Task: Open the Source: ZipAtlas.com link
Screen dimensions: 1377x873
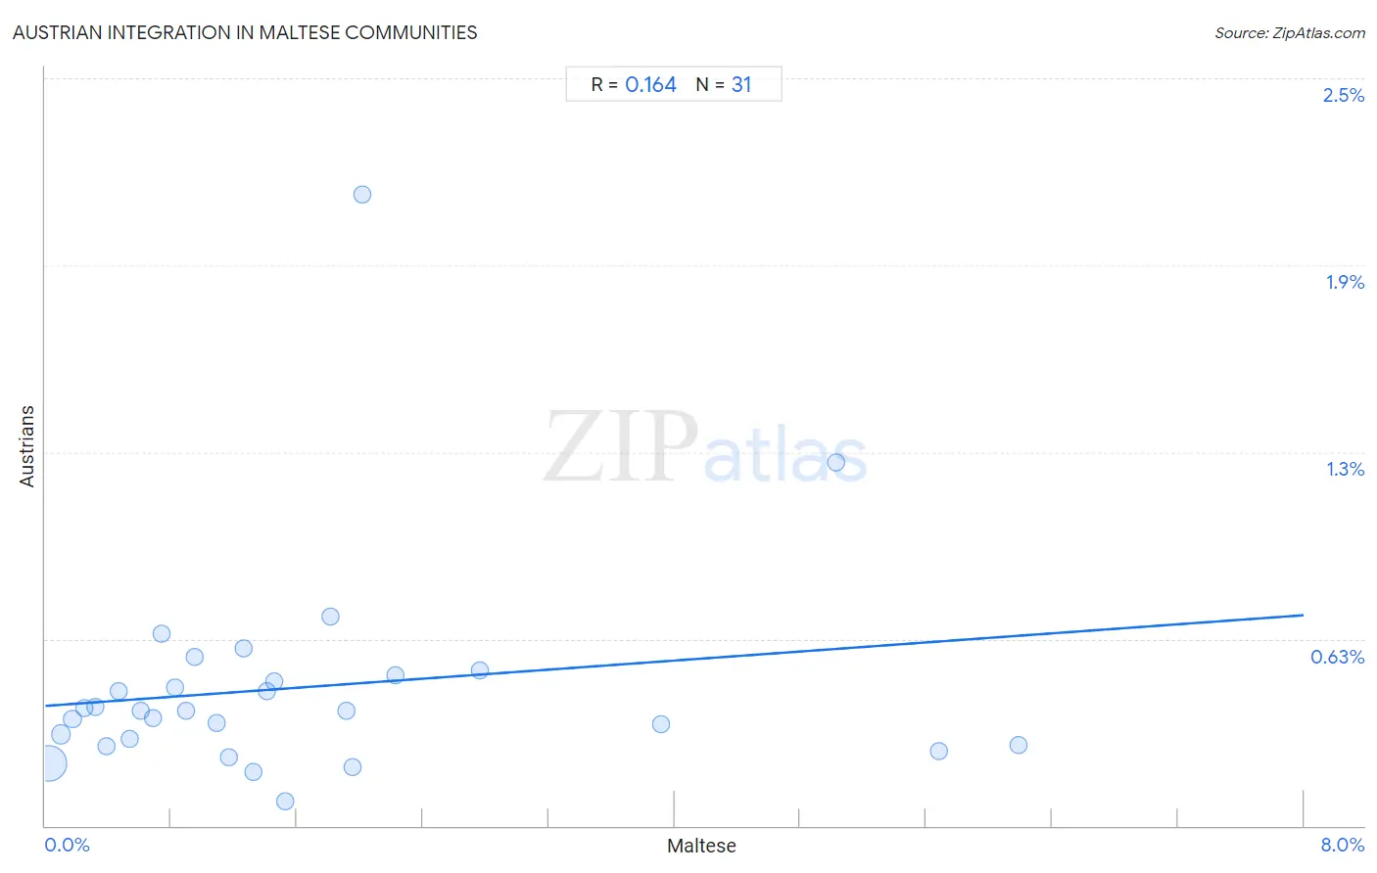Action: tap(1290, 33)
